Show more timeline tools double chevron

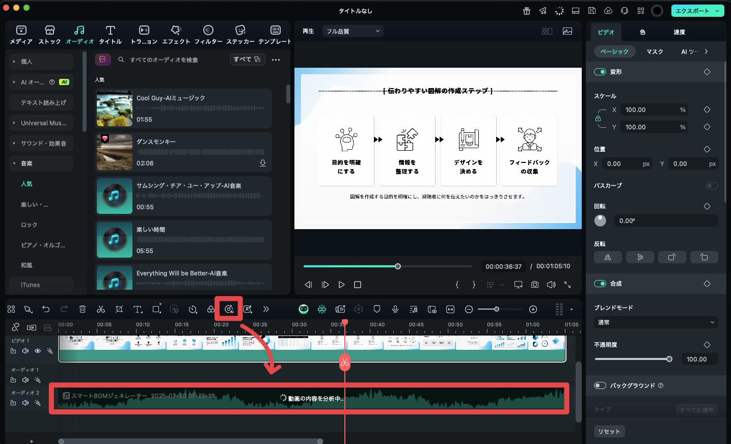point(266,309)
